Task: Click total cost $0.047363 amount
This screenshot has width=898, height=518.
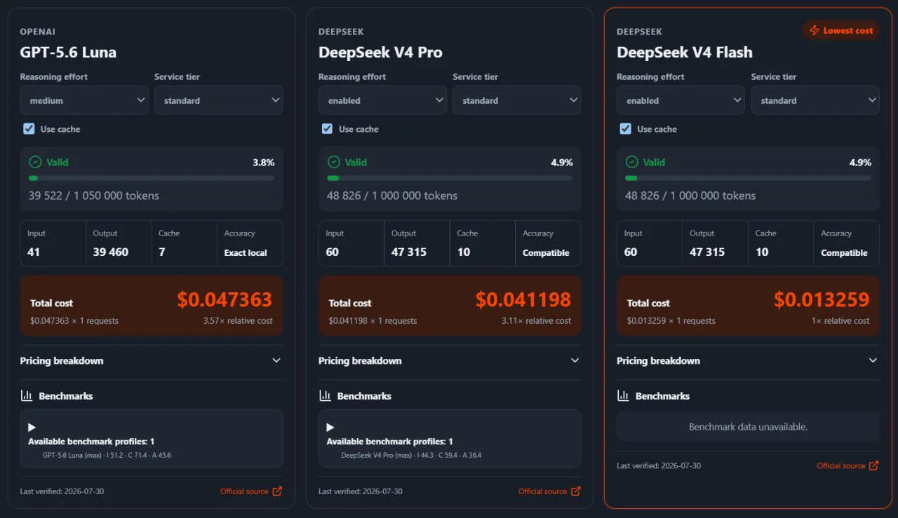Action: pyautogui.click(x=224, y=300)
